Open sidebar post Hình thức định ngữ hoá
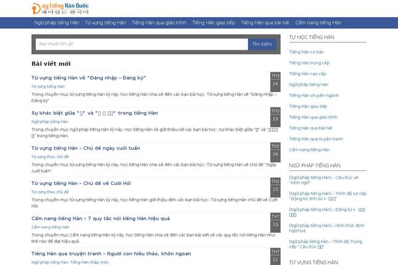Viewport: 398px width, 265px height. tap(326, 228)
